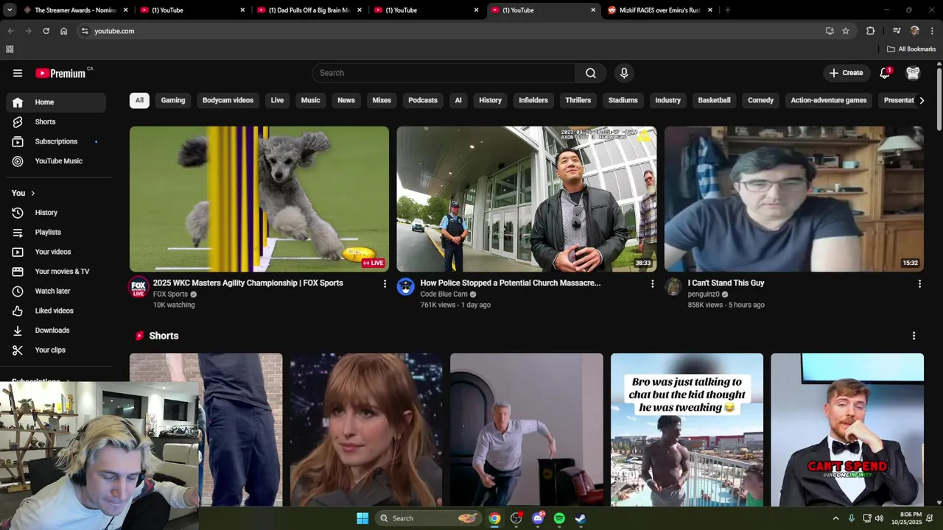Open the notifications bell
Screen dimensions: 943x530
(x=885, y=73)
